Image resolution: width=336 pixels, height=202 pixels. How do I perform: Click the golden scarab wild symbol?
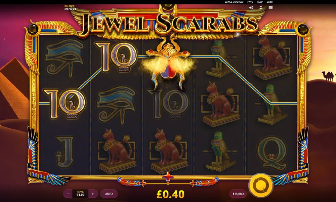pos(168,63)
